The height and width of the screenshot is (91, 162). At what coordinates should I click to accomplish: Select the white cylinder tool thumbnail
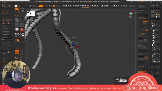157,17
